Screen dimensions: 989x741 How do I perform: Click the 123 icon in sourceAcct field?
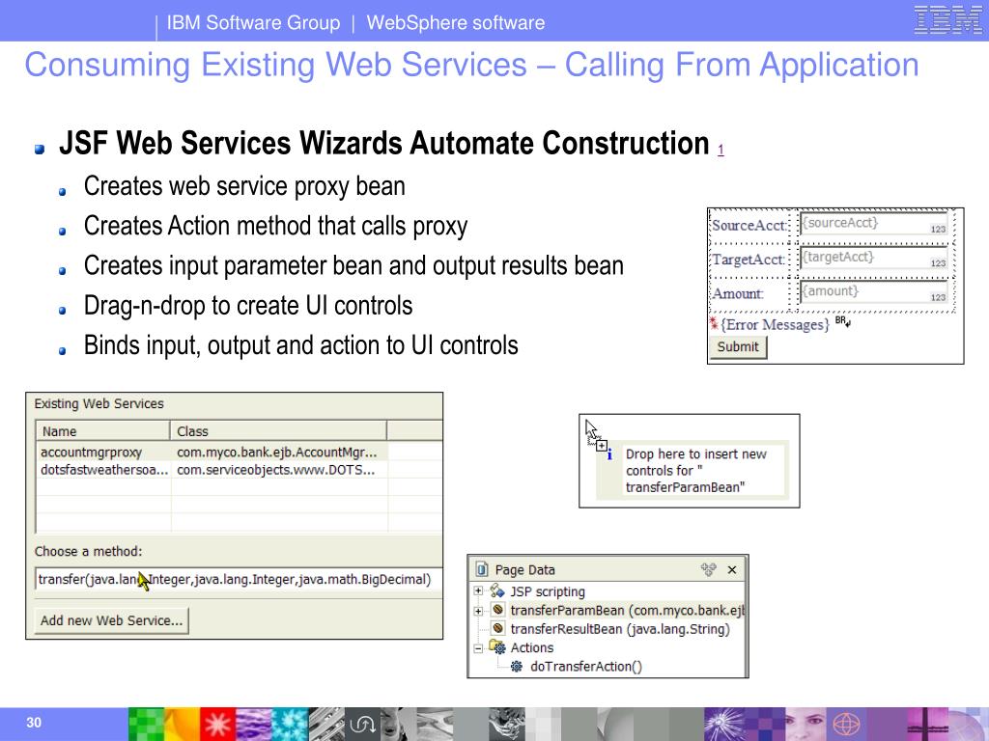pos(938,229)
